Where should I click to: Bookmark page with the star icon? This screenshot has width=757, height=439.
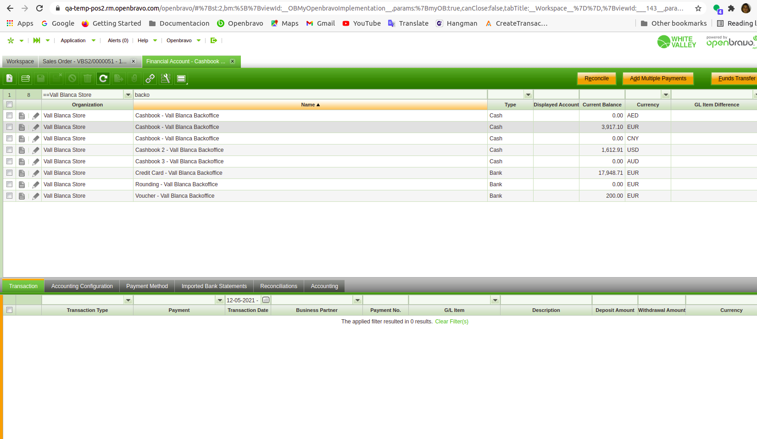(698, 8)
